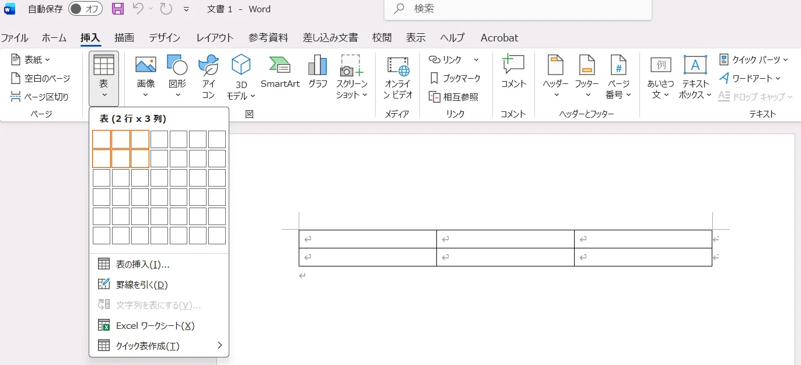Click the first cell of the document table
801x365 pixels.
368,239
